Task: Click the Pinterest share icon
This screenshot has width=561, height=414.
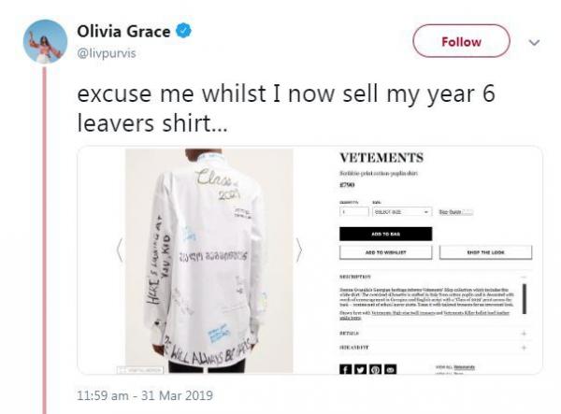Action: pyautogui.click(x=375, y=369)
